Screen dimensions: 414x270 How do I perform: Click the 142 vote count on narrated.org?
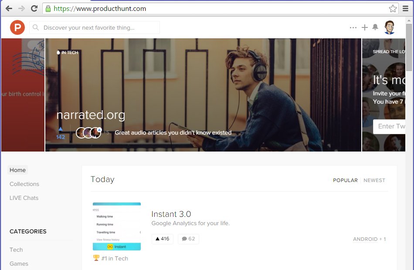(x=61, y=137)
